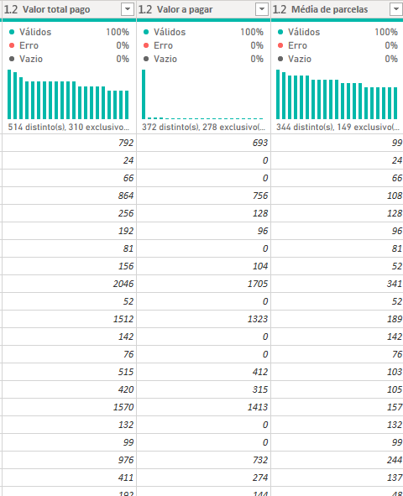Click the 1.2 data type icon of Valor total pago
The height and width of the screenshot is (496, 403).
11,9
